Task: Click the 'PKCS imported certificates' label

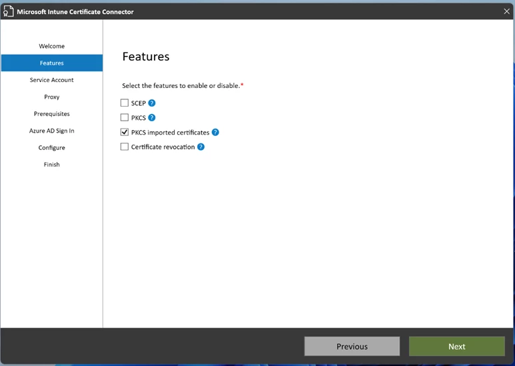Action: 170,133
